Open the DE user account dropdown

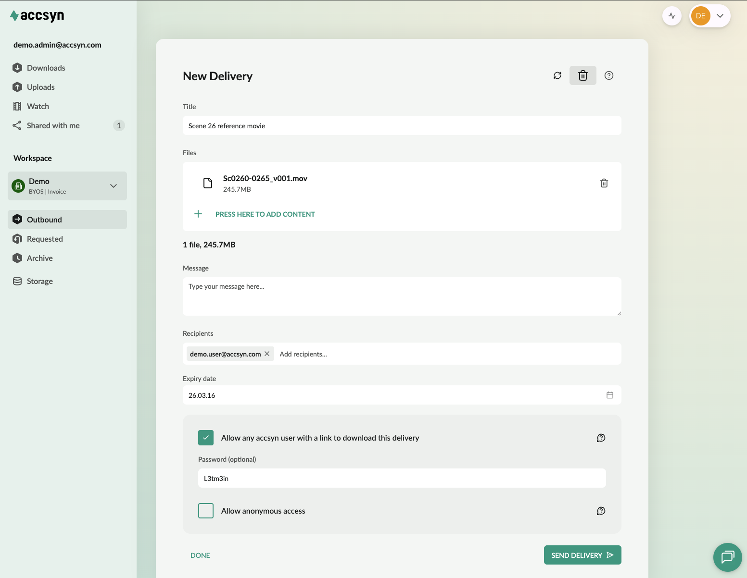pos(710,16)
